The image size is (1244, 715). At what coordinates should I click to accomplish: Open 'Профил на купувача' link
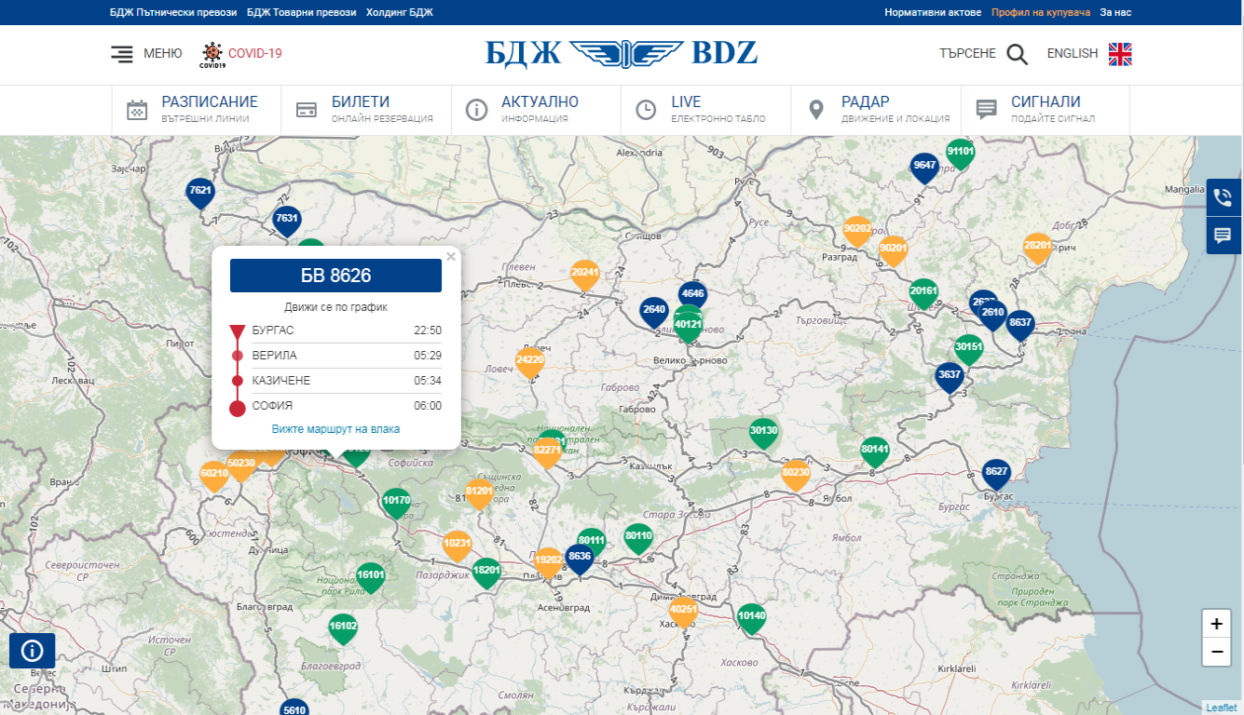[x=1040, y=12]
